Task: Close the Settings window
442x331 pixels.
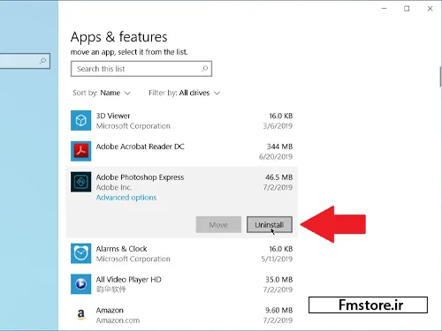Action: tap(430, 9)
